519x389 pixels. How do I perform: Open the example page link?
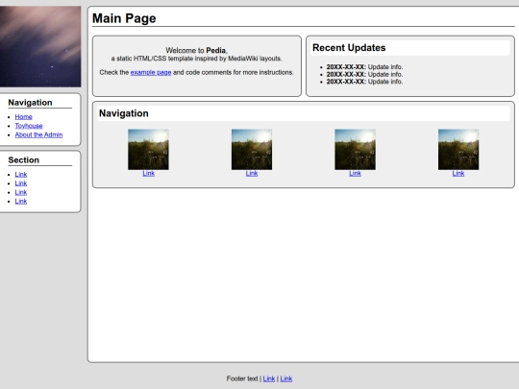click(151, 72)
